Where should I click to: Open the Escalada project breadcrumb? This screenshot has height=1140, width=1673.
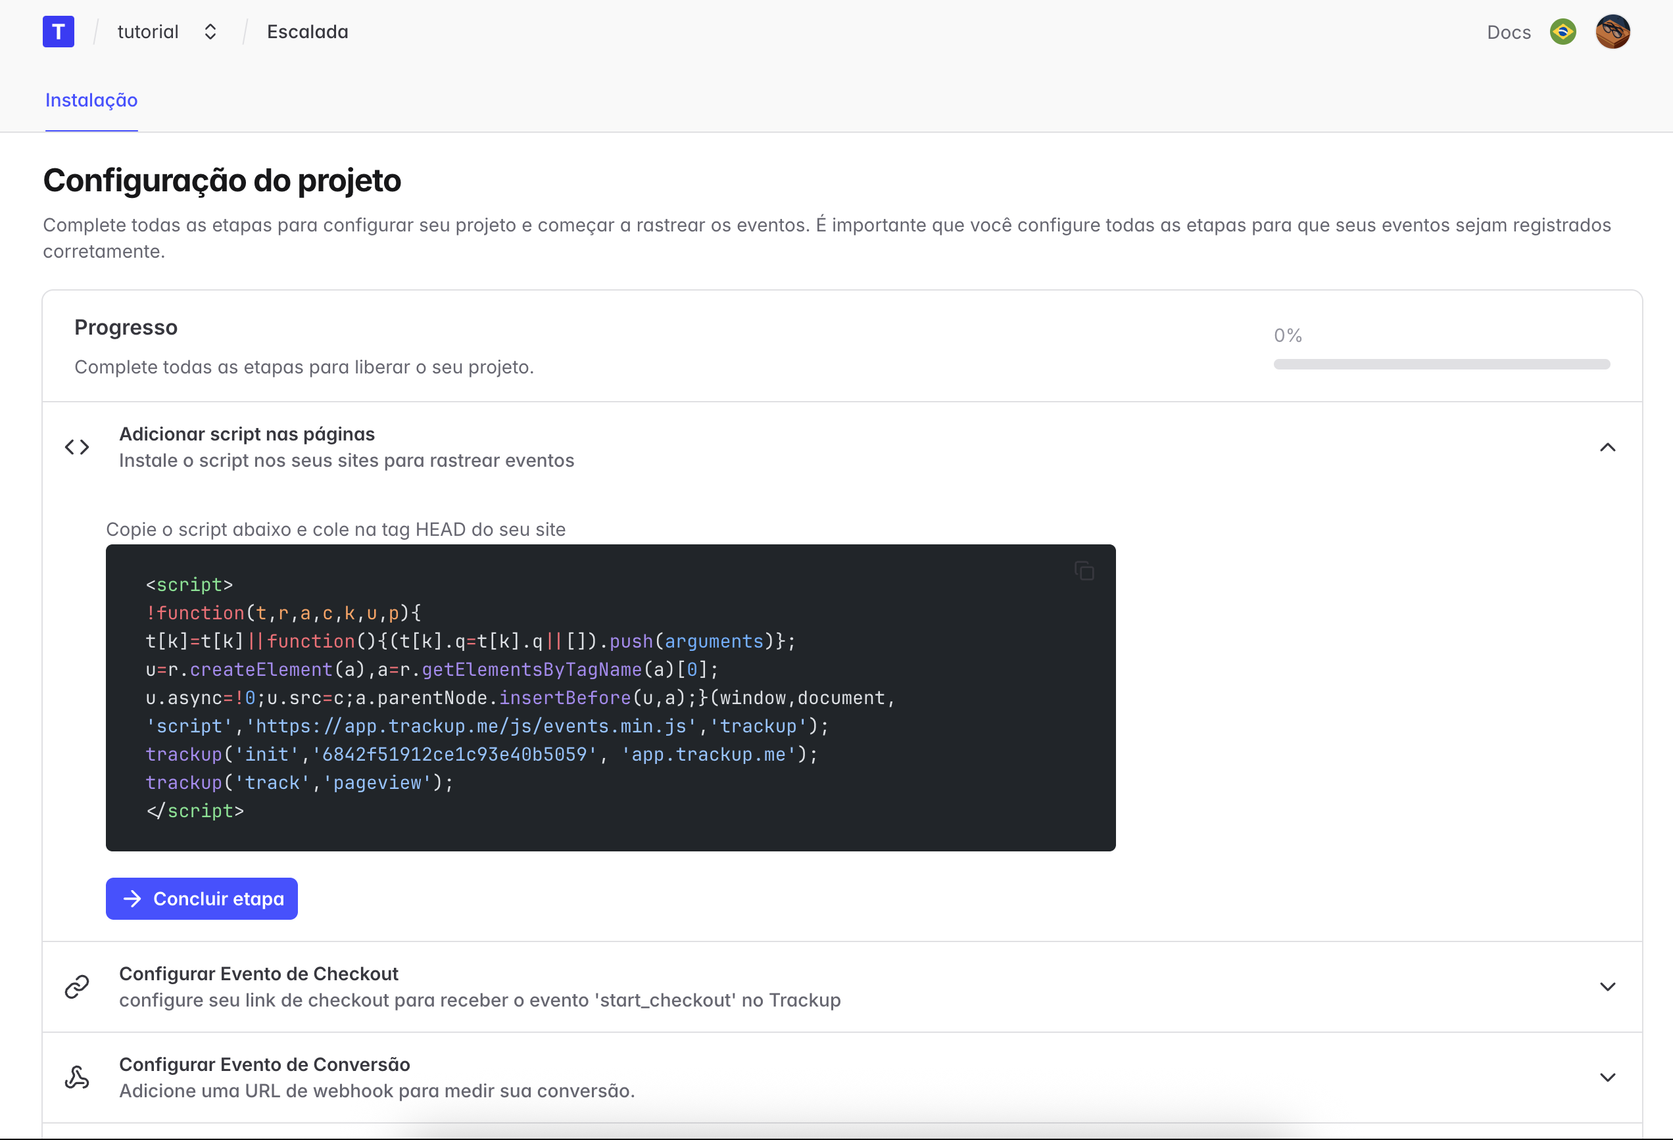(x=307, y=32)
